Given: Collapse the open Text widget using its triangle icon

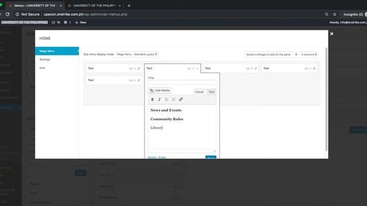Looking at the screenshot, I should (x=197, y=69).
